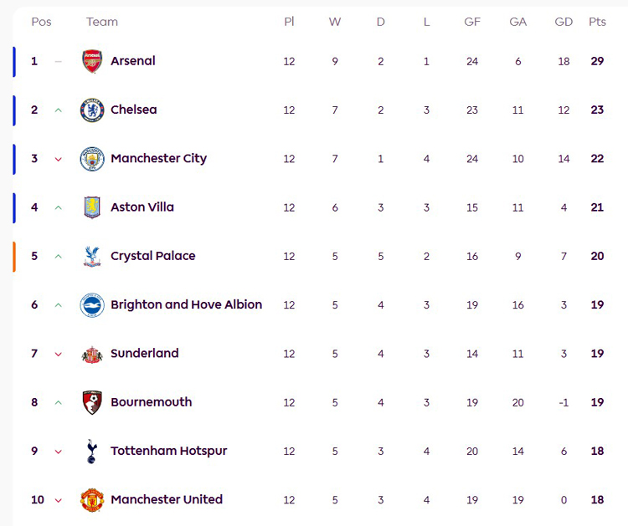
Task: Click the GD column header
Action: tap(564, 22)
